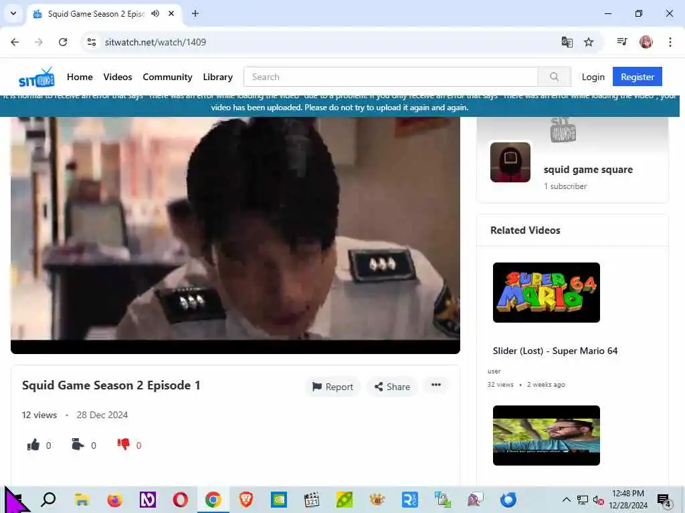This screenshot has height=513, width=685.
Task: Open the three-dot more options menu
Action: coord(435,385)
